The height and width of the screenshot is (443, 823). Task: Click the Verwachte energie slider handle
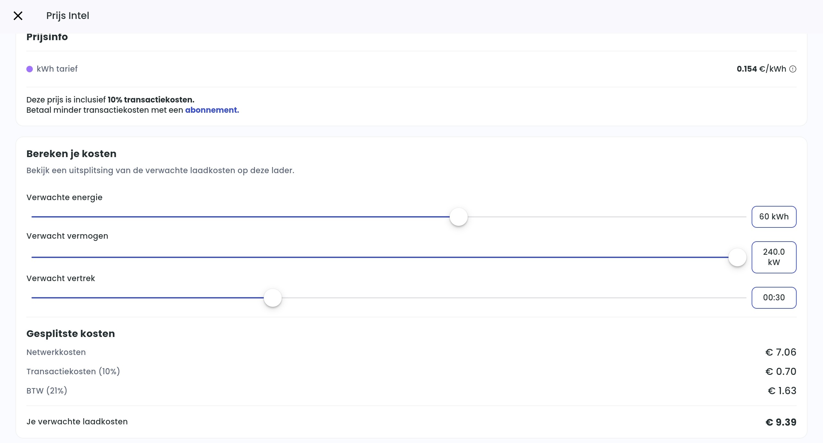[458, 217]
